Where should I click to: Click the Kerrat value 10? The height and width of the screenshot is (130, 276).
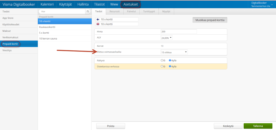162,46
